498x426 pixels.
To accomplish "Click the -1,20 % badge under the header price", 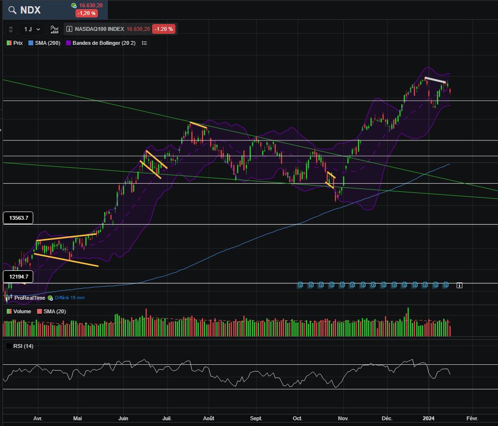I will [x=86, y=13].
